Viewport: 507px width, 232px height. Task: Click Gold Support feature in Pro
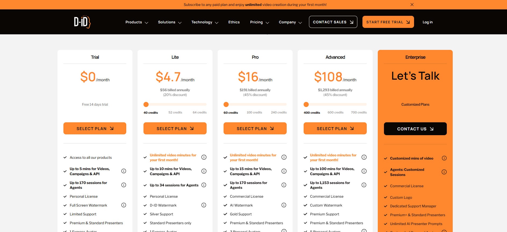241,214
